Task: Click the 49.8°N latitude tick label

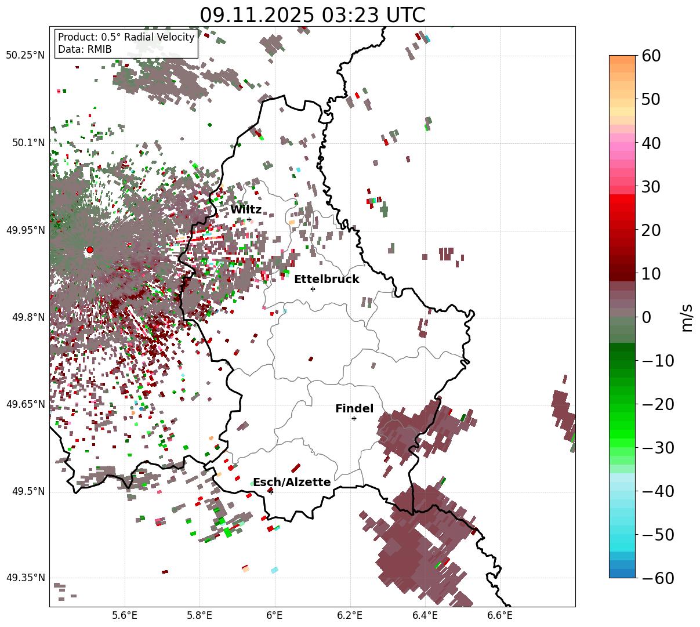Action: coord(28,317)
